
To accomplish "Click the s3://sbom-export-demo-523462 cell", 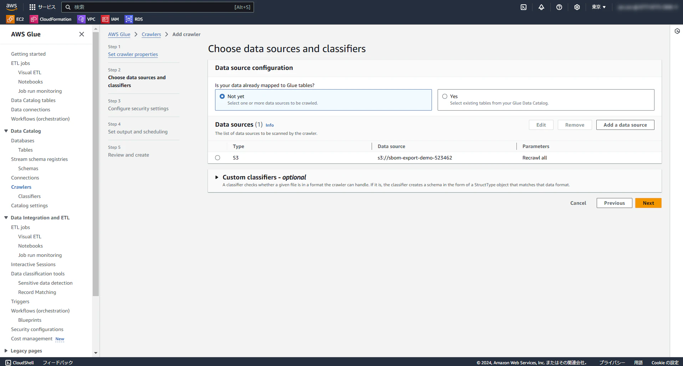I will click(x=415, y=158).
